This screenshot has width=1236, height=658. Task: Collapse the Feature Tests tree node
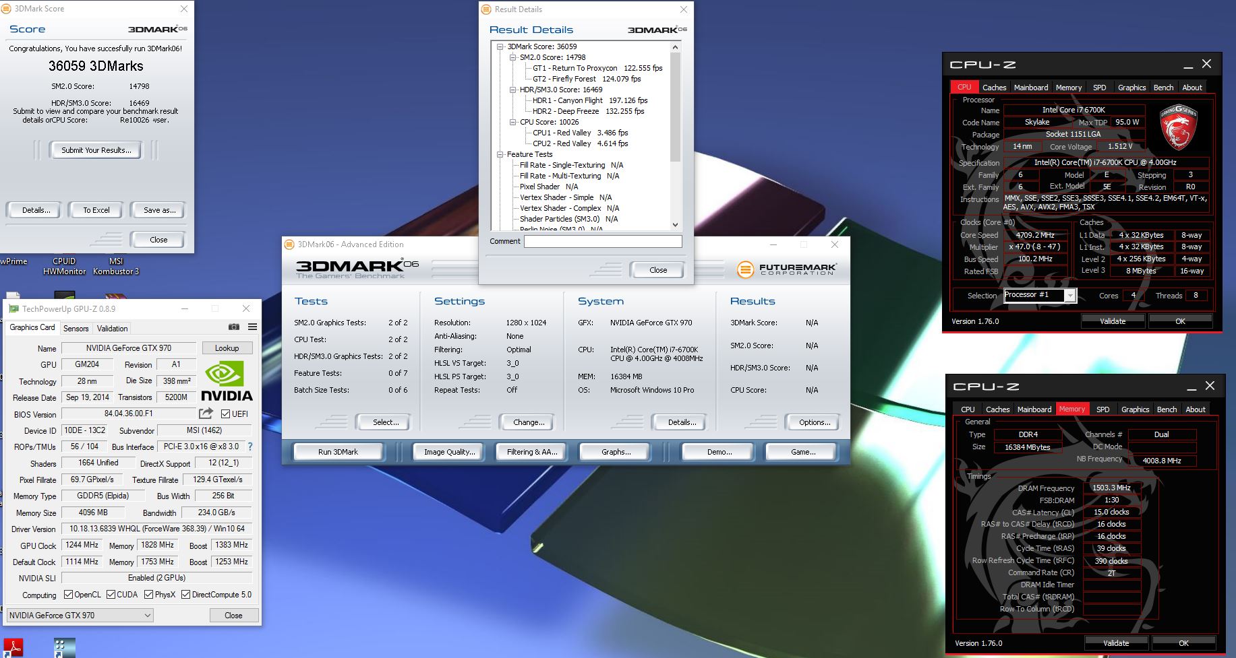(x=500, y=154)
